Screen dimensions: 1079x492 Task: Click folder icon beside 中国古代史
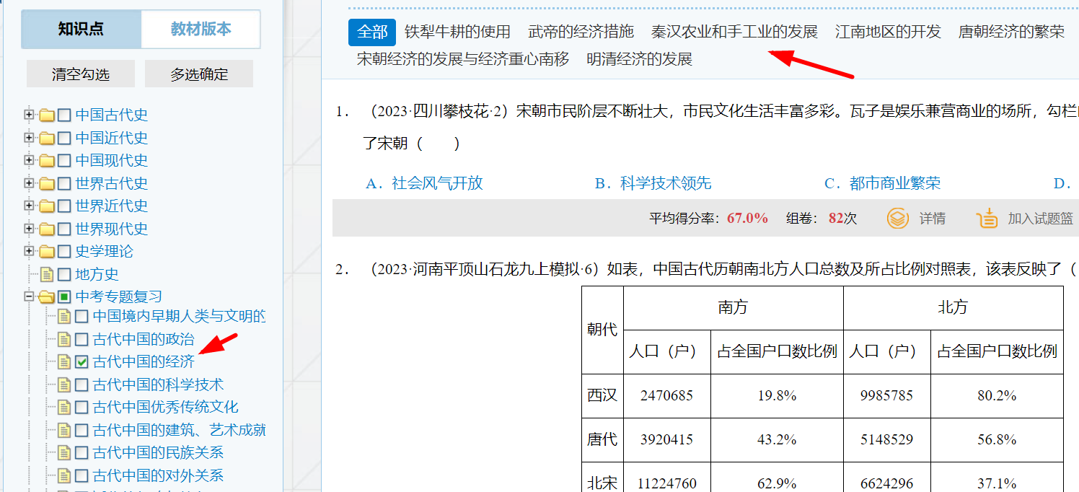tap(47, 115)
